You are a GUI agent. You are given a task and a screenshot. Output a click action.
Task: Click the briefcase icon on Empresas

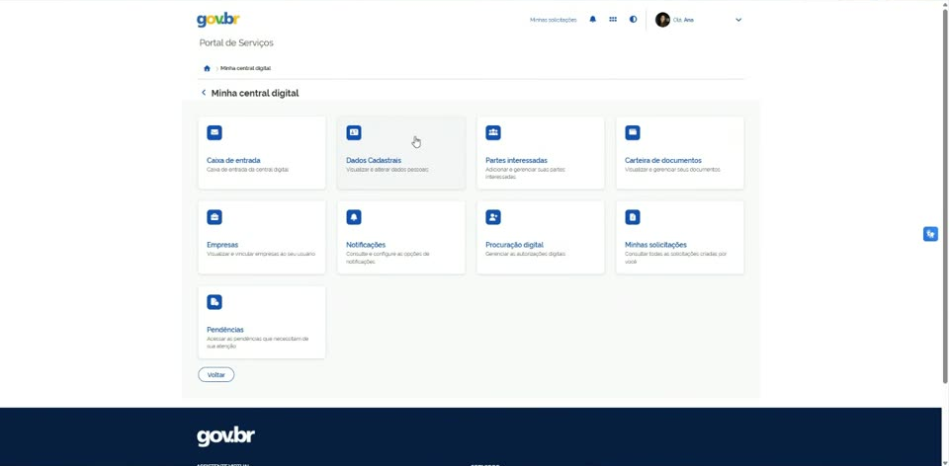point(215,217)
